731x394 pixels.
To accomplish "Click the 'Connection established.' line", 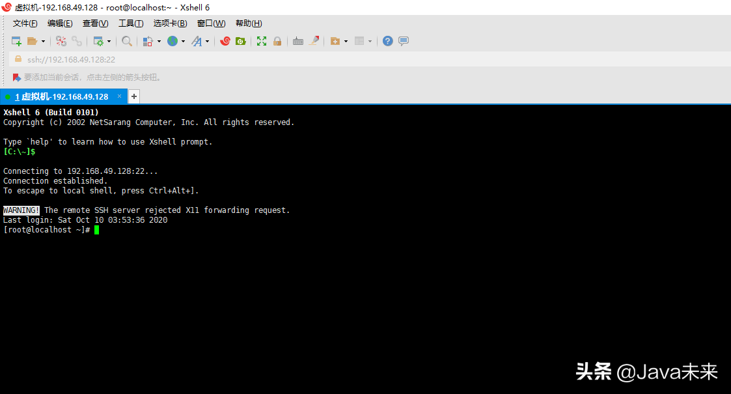I will [55, 181].
